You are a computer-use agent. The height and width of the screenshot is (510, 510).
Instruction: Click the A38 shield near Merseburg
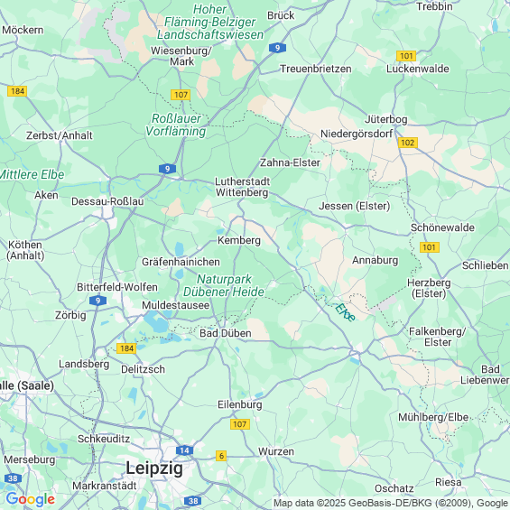click(13, 478)
